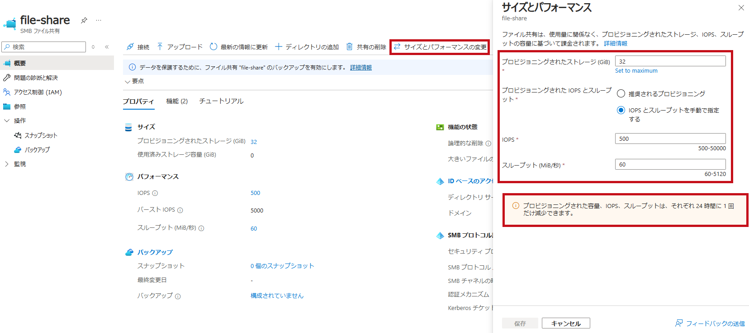Click the trash icon for 共有の削除
This screenshot has width=749, height=333.
[350, 46]
